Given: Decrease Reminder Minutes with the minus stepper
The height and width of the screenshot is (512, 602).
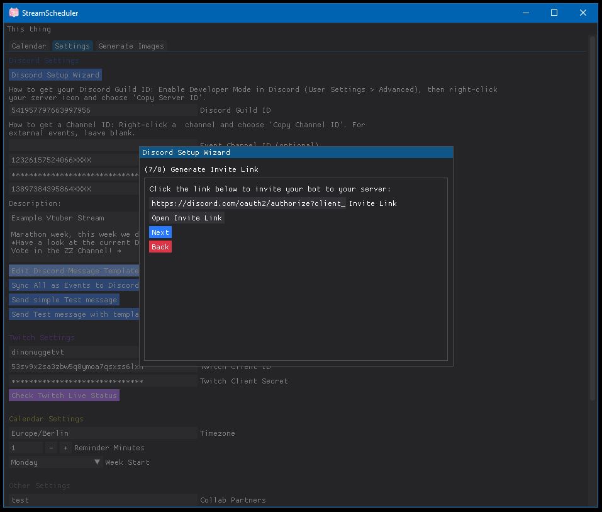Looking at the screenshot, I should (x=52, y=448).
